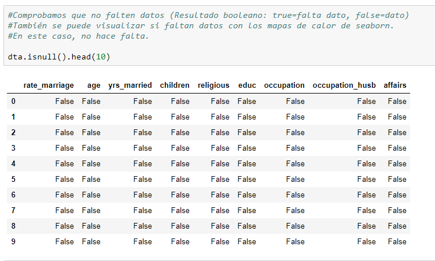This screenshot has height=261, width=435.
Task: Click the religious column header
Action: tap(213, 85)
